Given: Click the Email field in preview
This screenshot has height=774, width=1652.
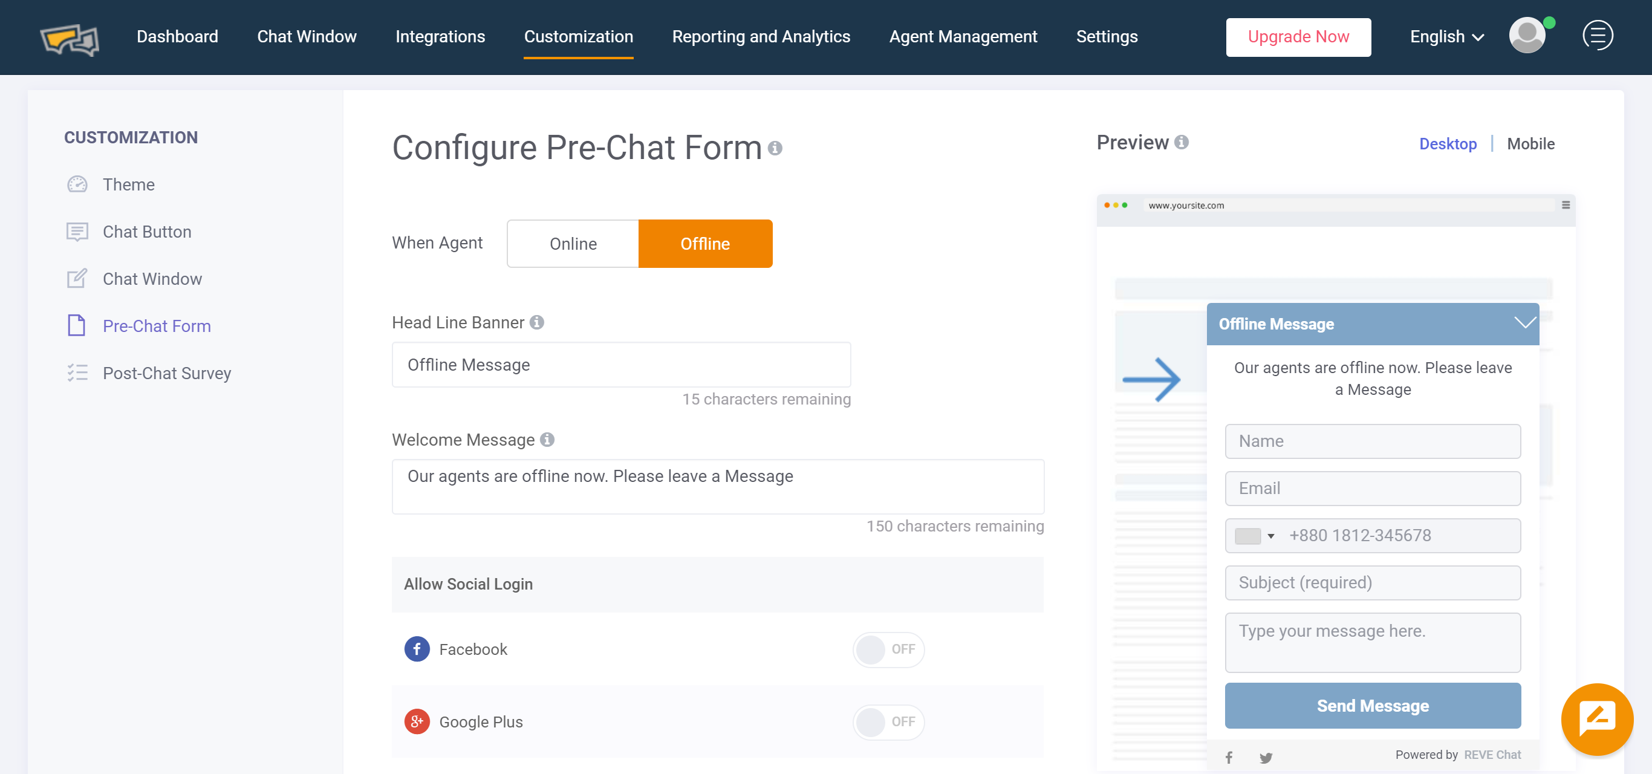Looking at the screenshot, I should pyautogui.click(x=1373, y=489).
